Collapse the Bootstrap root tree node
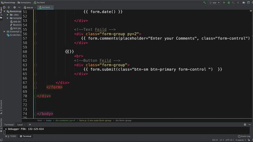253x142 pixels. point(4,11)
